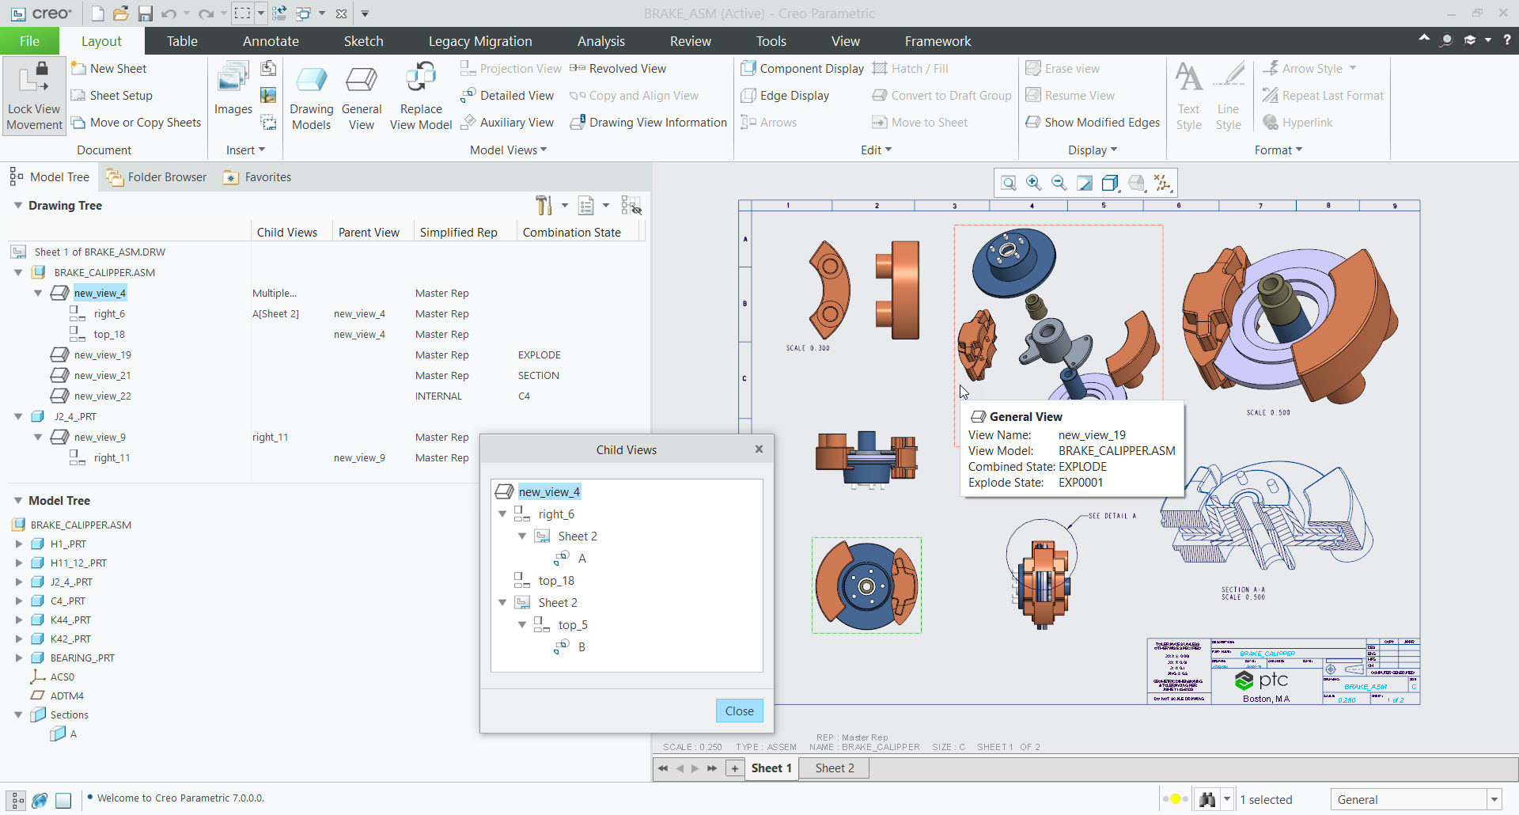Open the Folder Browser tab
The image size is (1519, 815).
[157, 177]
